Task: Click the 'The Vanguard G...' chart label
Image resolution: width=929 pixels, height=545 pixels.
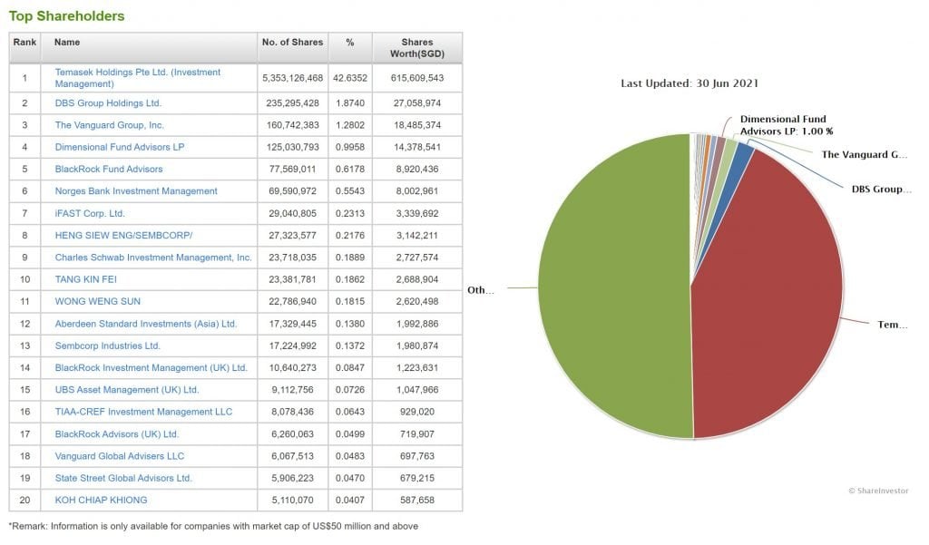Action: click(x=865, y=155)
